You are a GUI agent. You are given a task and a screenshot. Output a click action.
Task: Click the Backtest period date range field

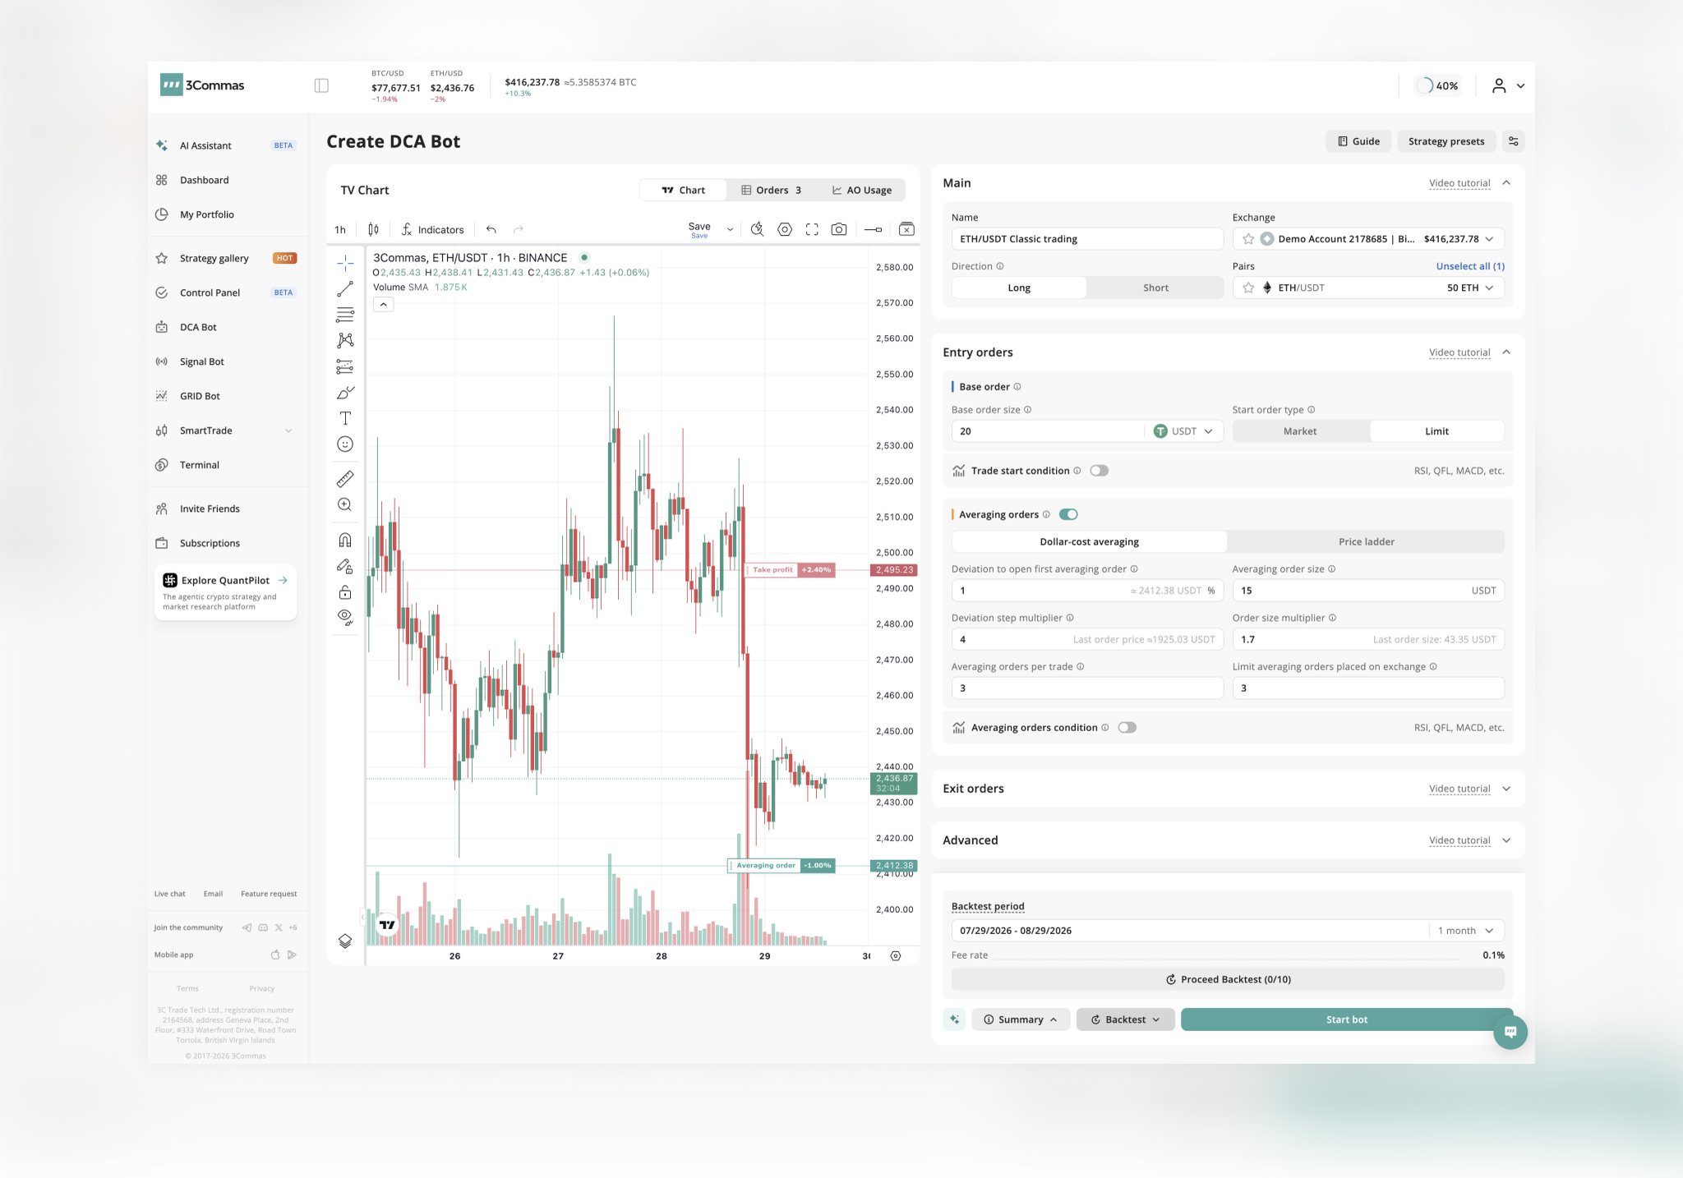(x=1190, y=931)
